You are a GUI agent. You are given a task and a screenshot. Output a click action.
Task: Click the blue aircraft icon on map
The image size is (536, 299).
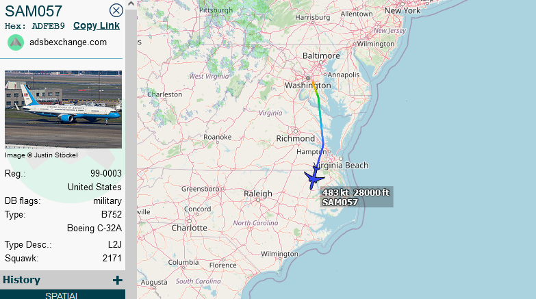(314, 179)
